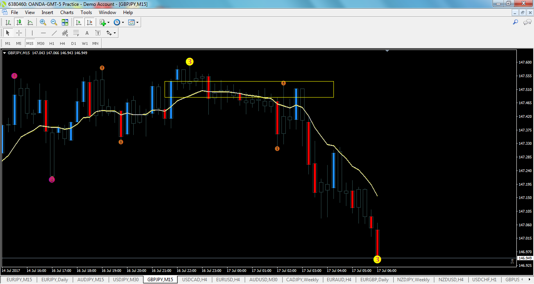Open the Indicators dropdown arrow

coord(108,22)
